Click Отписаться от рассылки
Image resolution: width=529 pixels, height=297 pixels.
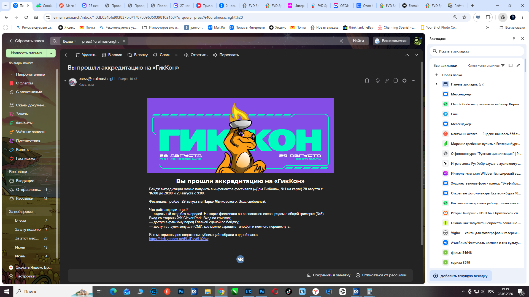[x=381, y=275]
